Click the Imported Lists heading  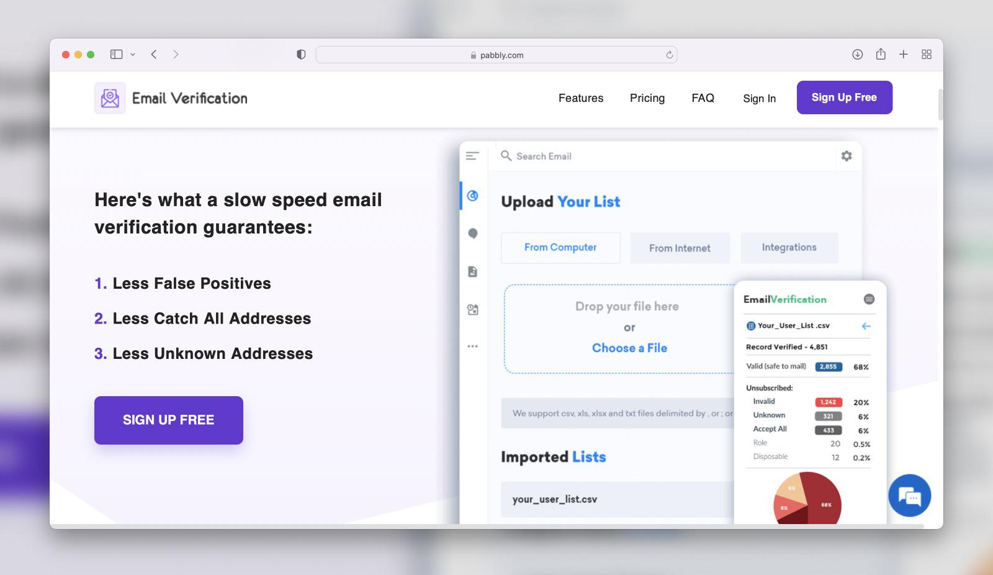point(554,458)
